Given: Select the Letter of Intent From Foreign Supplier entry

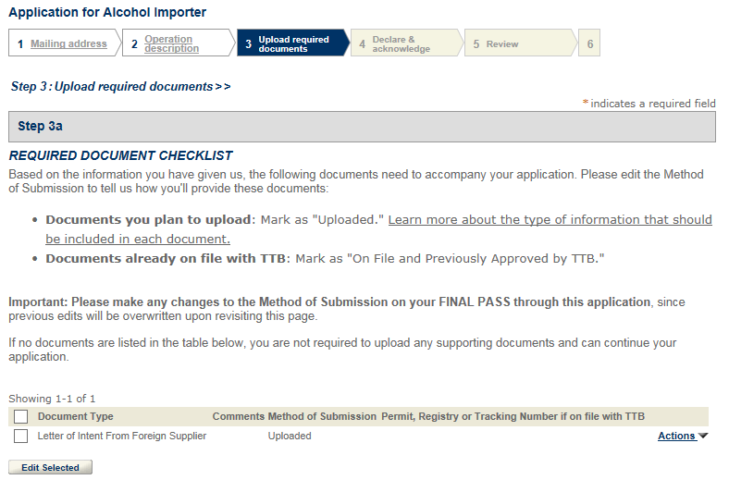Looking at the screenshot, I should pyautogui.click(x=122, y=436).
